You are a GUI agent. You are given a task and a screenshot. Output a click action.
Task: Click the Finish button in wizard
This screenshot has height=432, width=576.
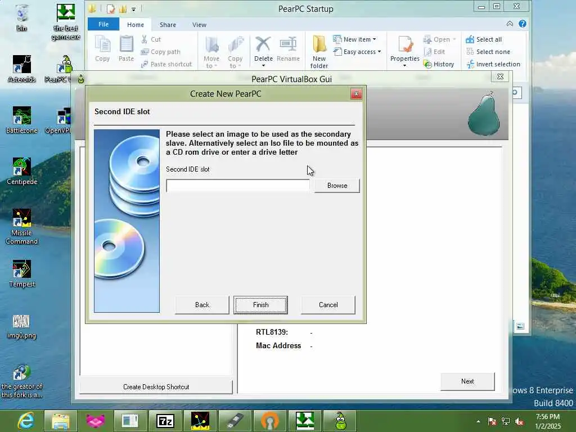pyautogui.click(x=260, y=305)
